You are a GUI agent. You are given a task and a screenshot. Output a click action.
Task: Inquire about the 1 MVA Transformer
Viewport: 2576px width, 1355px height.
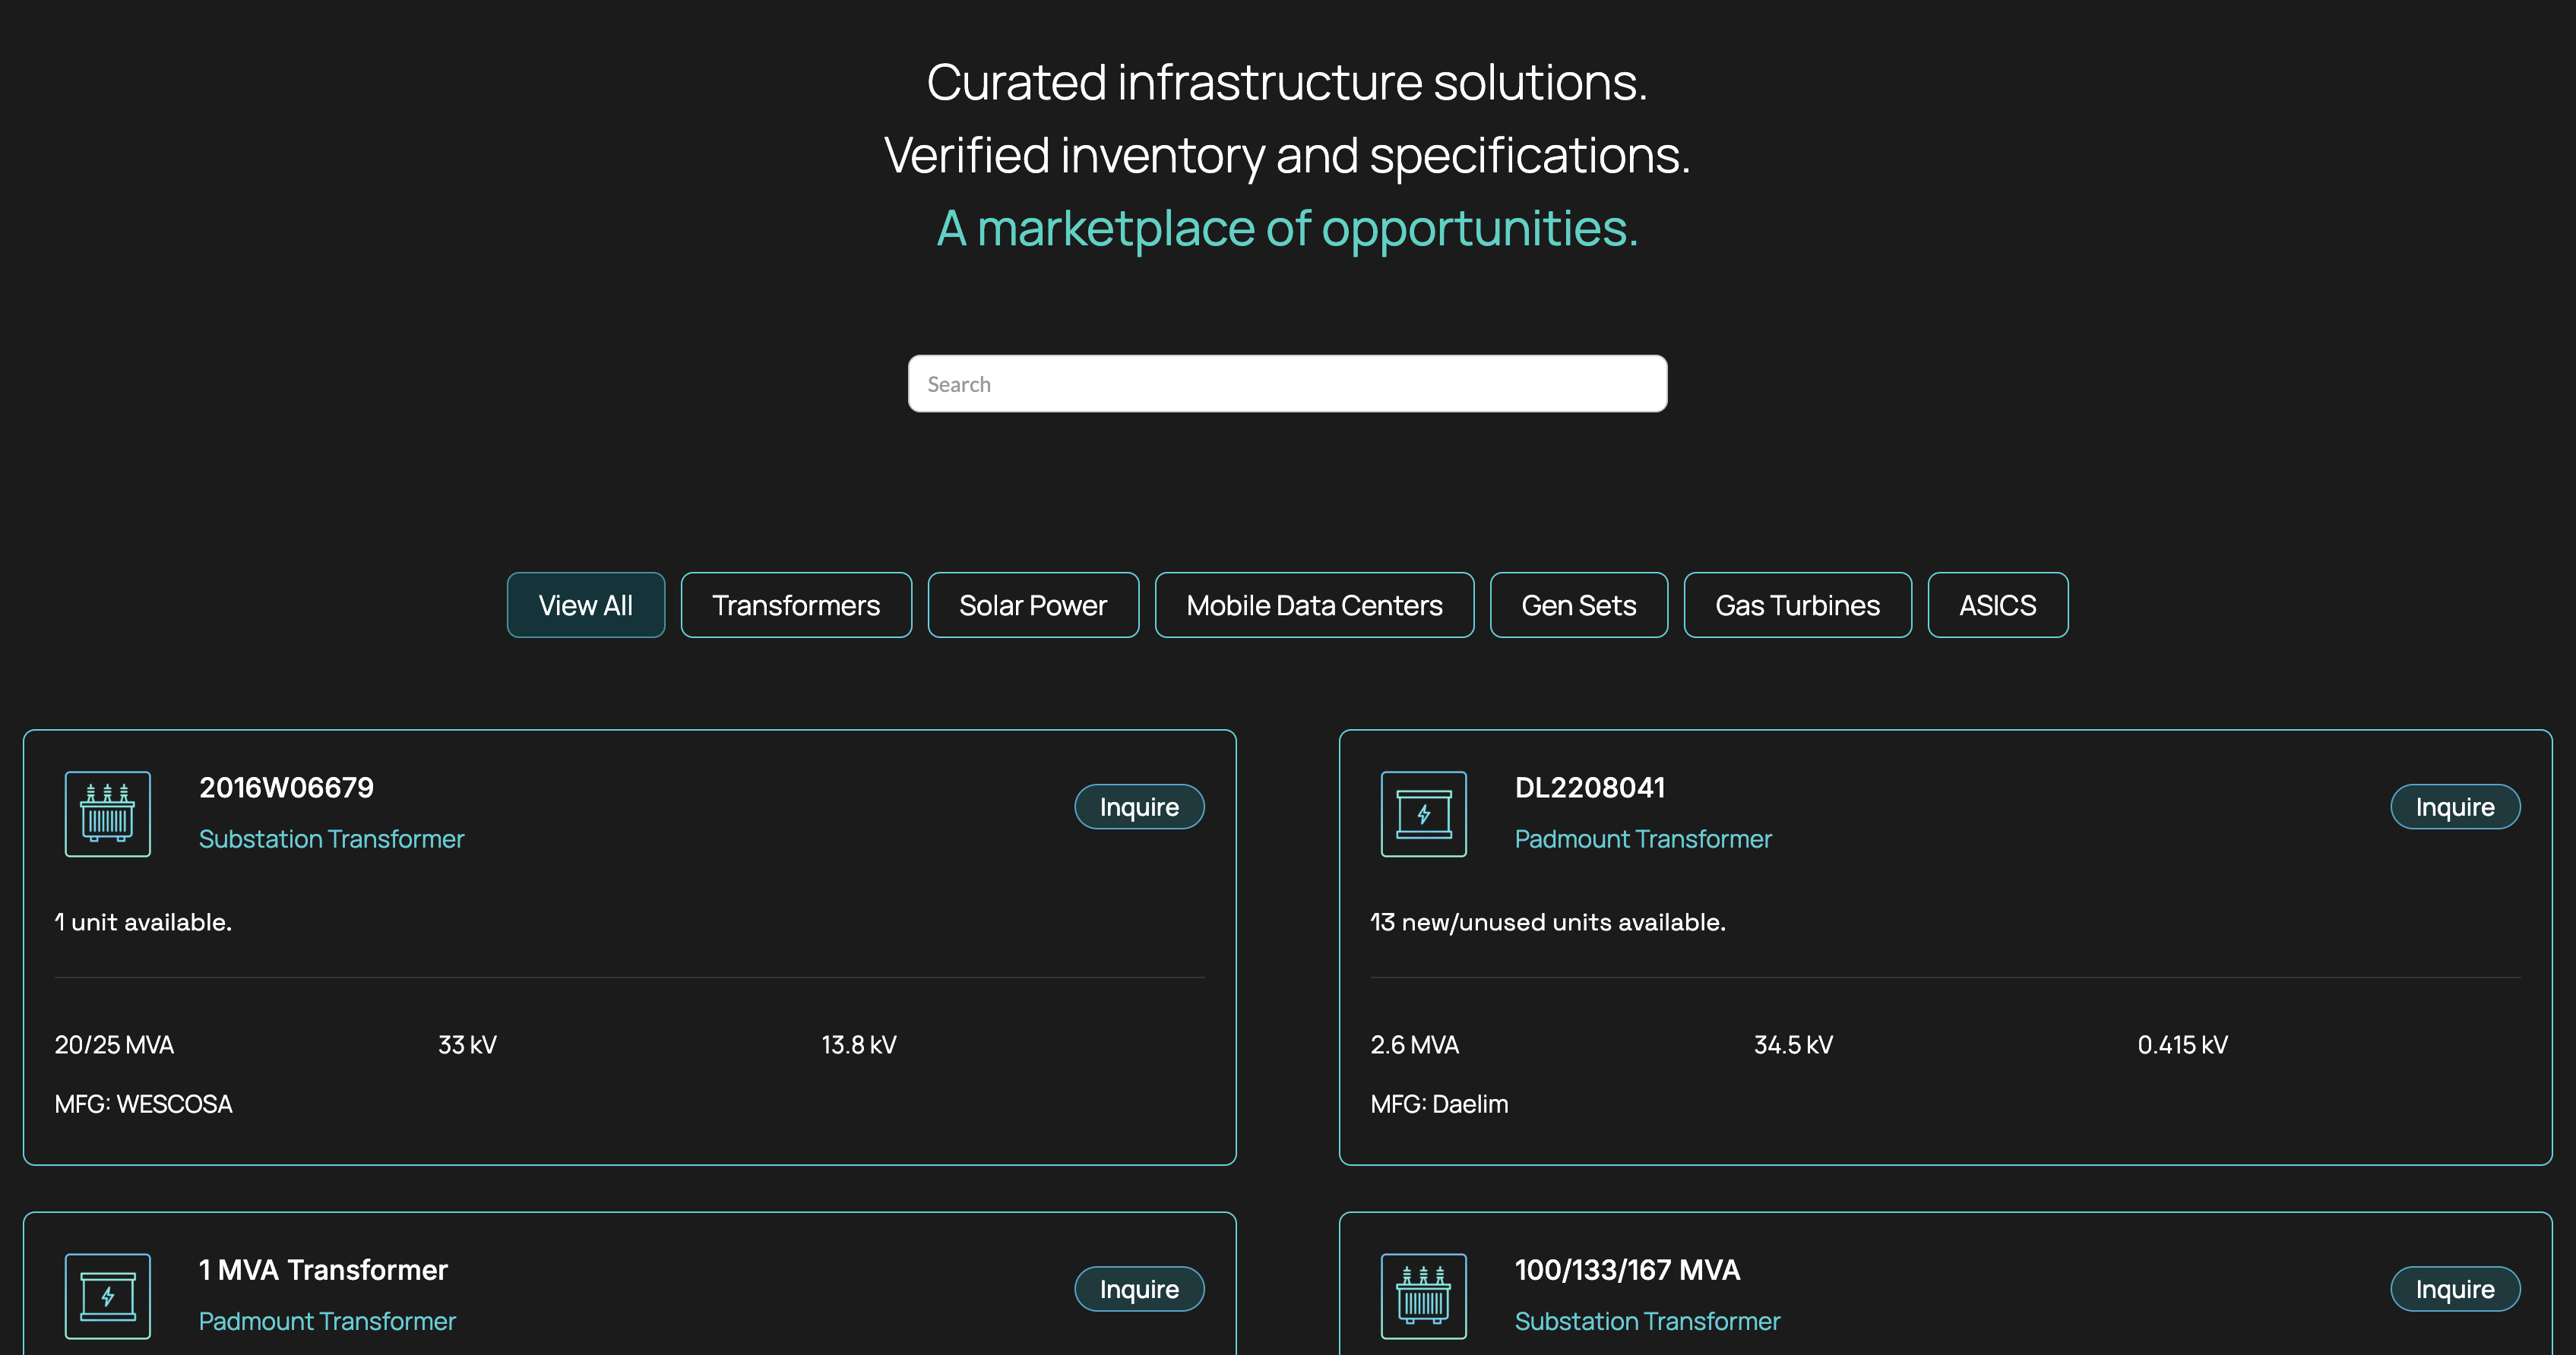pos(1139,1289)
